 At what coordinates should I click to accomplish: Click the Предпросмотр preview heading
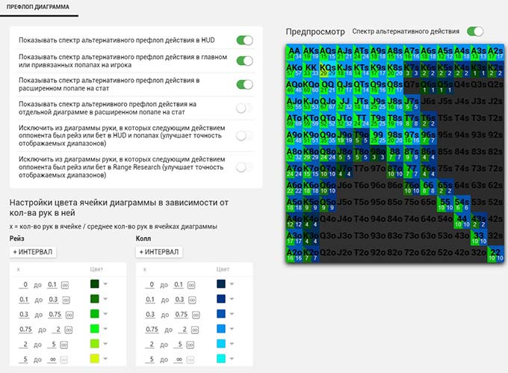coord(315,32)
